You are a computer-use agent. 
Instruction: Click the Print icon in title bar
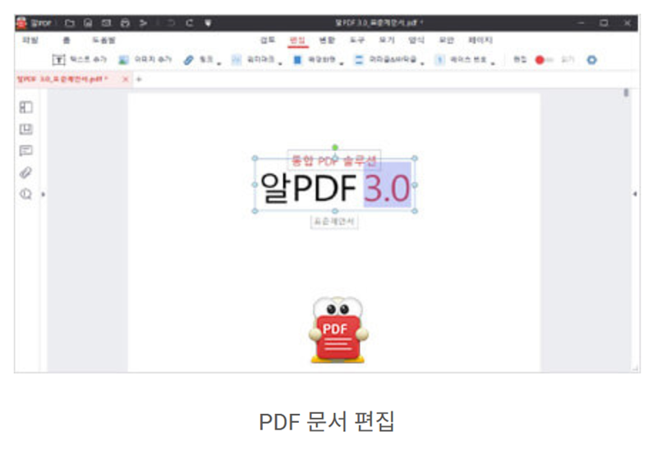[x=125, y=23]
